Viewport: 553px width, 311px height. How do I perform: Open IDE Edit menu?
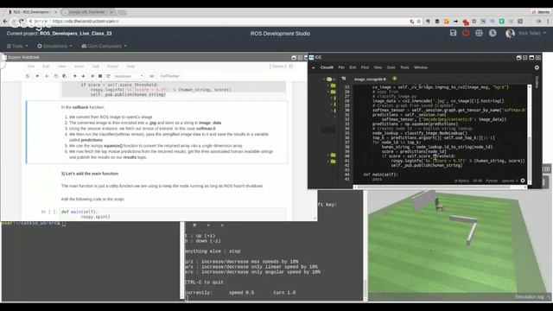point(353,67)
